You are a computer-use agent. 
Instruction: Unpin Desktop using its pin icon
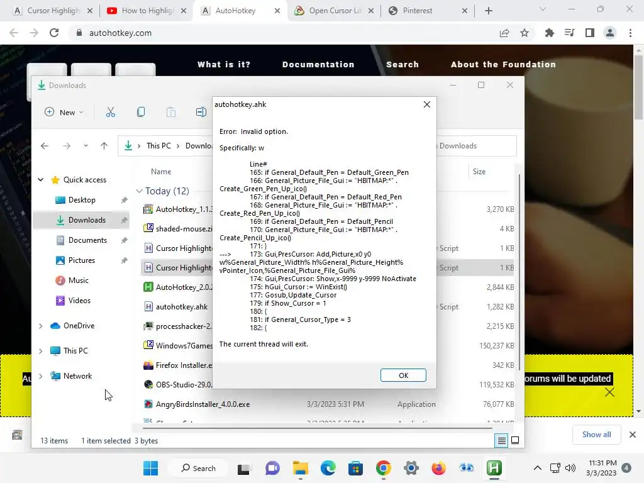click(124, 200)
